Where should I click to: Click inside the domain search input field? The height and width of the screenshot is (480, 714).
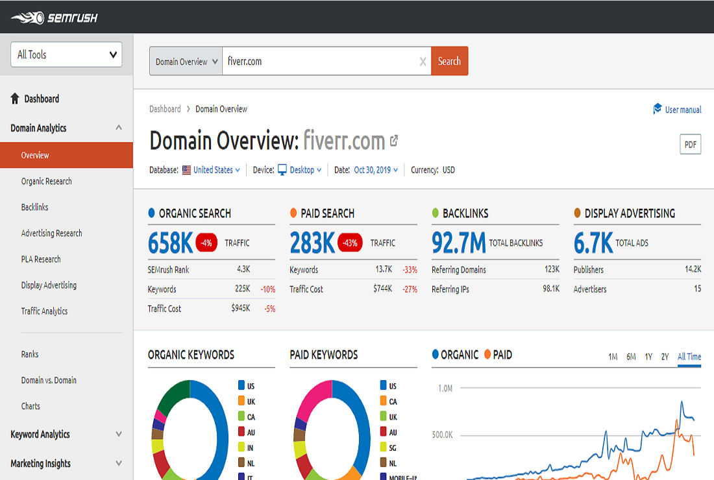click(x=312, y=60)
